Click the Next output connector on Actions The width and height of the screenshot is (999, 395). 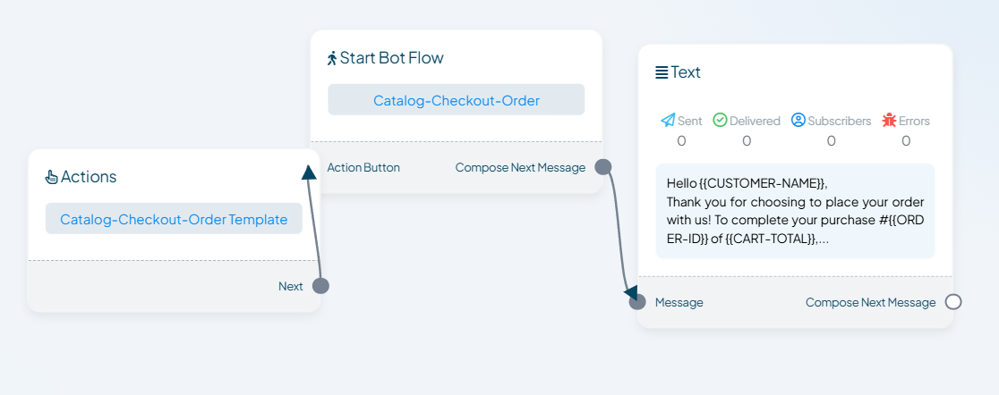click(x=320, y=286)
